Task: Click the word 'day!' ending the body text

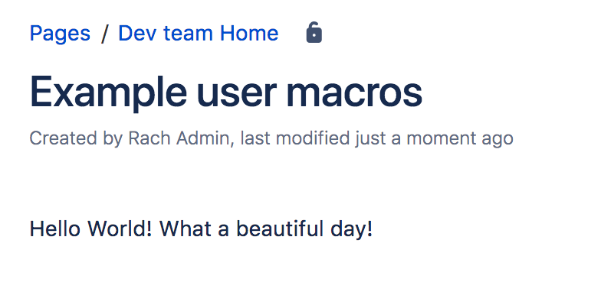Action: (x=351, y=230)
